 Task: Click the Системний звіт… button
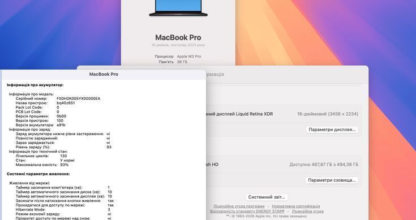(x=267, y=197)
